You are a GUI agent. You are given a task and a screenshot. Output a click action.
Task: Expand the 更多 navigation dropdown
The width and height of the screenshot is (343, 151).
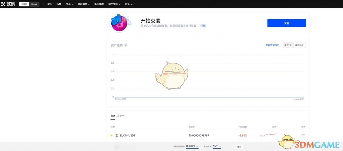pos(128,4)
